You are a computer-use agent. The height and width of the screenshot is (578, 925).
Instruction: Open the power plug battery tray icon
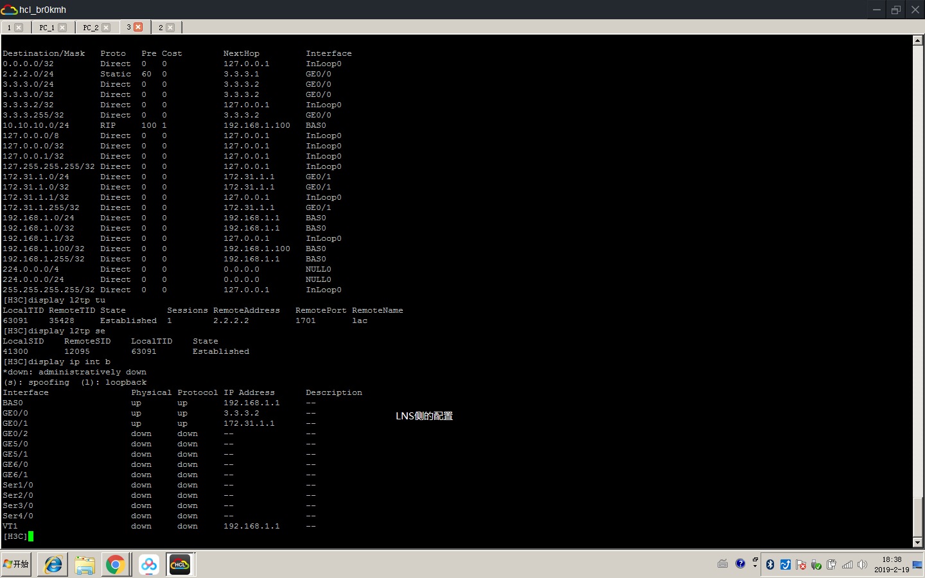tap(832, 565)
